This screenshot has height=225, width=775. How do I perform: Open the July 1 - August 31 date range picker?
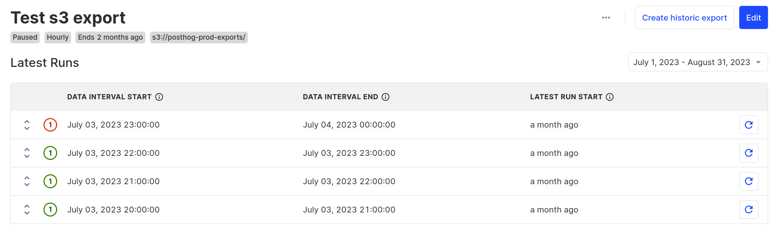[697, 62]
